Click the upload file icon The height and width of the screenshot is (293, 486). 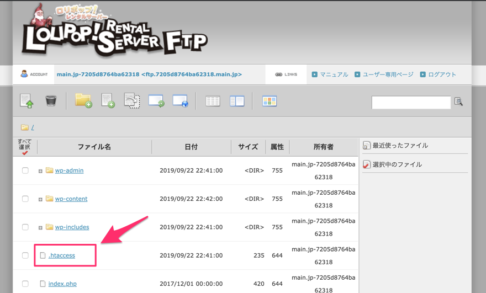point(27,101)
